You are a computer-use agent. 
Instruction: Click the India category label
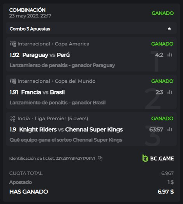tap(24, 119)
